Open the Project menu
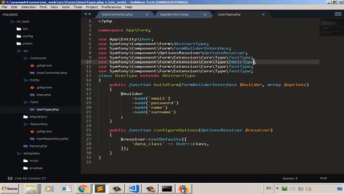 coord(92,7)
